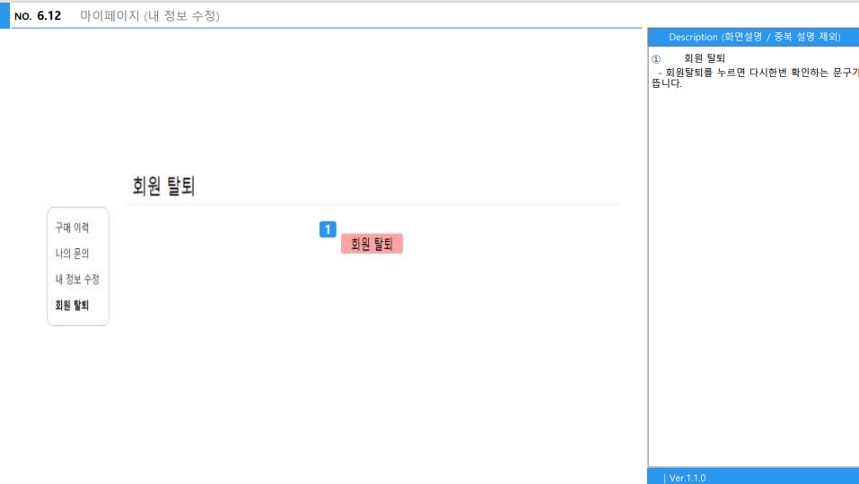Click the pink 회원 탈퇴 button

coord(372,244)
